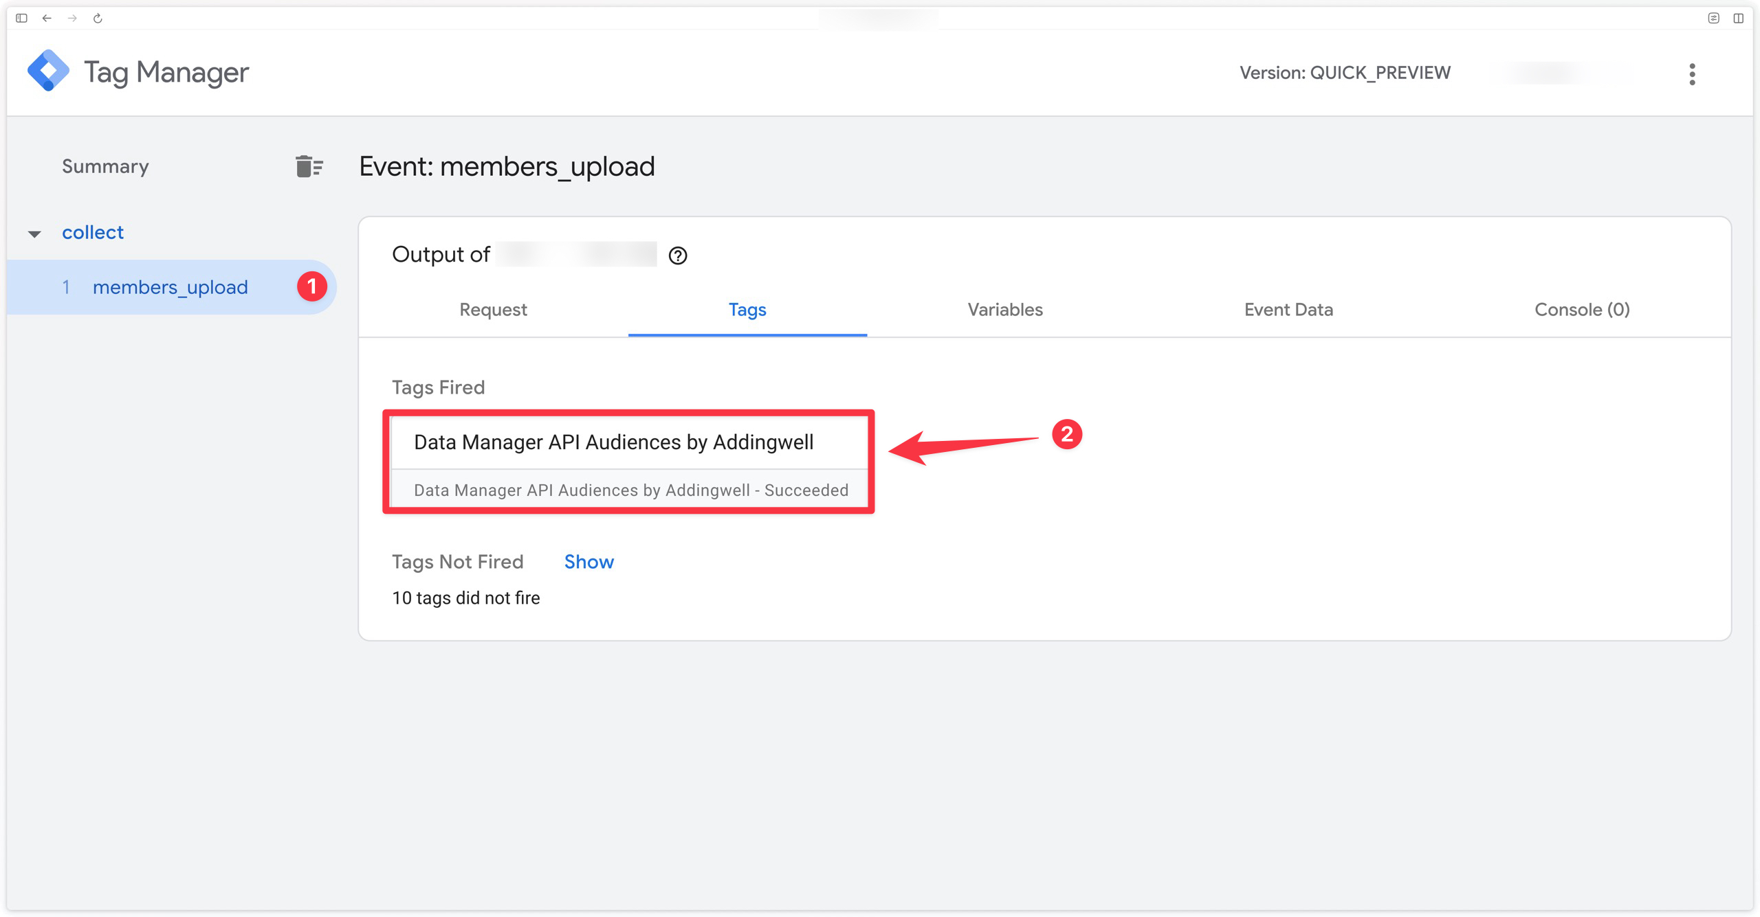Open help icon next to Output of
The image size is (1760, 917).
pos(678,256)
